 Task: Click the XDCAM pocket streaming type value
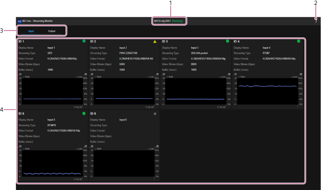(x=199, y=53)
